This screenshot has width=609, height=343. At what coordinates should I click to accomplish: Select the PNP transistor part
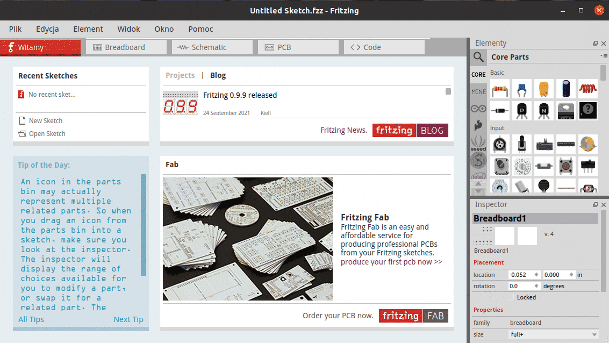pos(522,111)
